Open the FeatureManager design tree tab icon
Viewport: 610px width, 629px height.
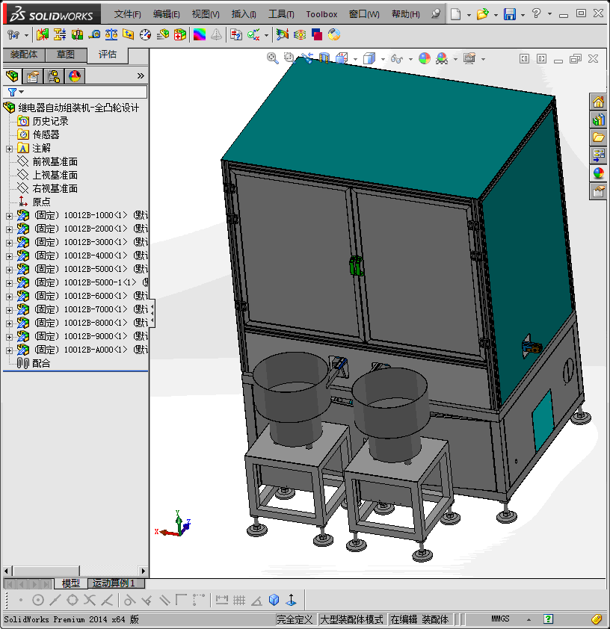point(12,76)
